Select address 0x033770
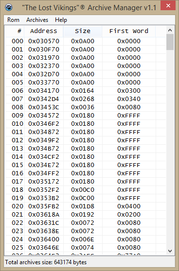 (x=44, y=83)
